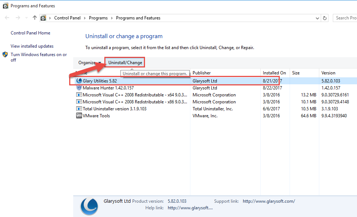Screen dimensions: 357x217
Task: Click Total Uninstaller, Inc. publisher cell
Action: click(x=213, y=109)
